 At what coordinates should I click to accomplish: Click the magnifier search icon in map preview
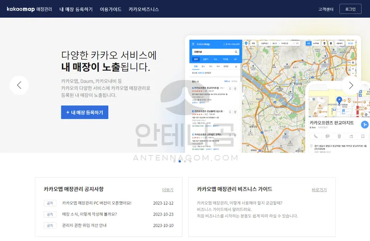click(236, 52)
